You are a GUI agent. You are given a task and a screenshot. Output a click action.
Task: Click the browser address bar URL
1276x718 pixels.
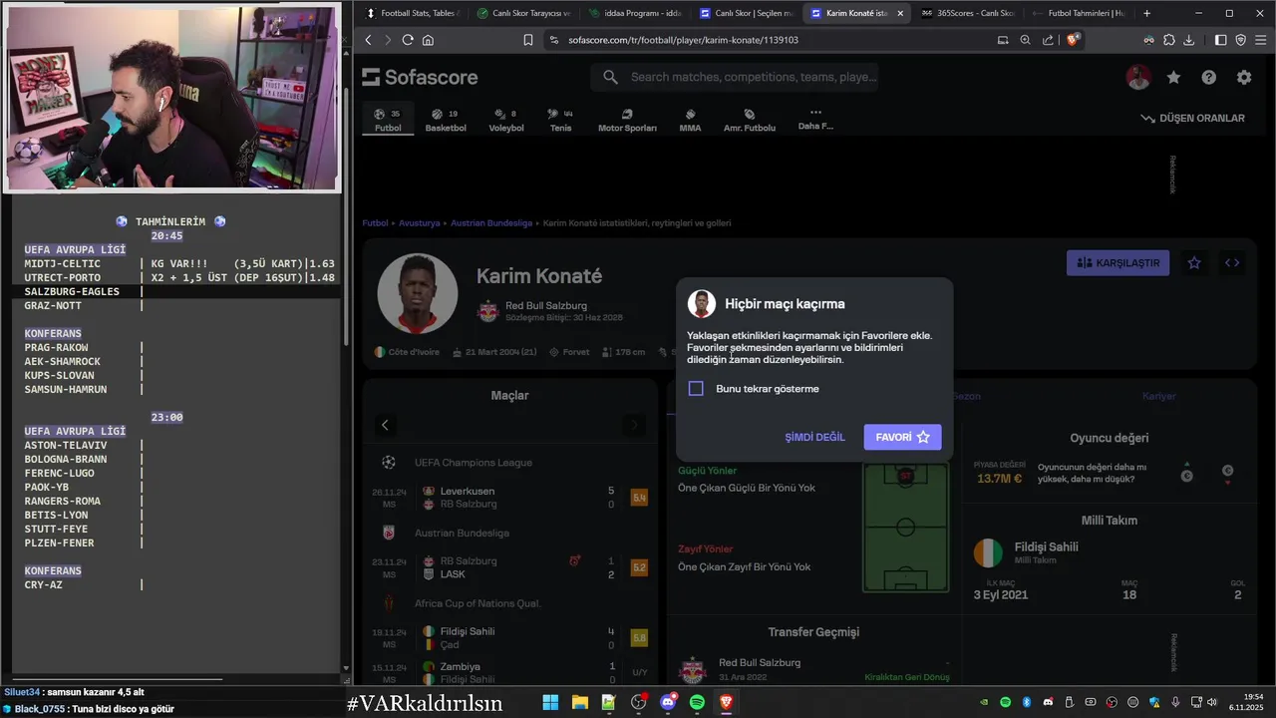point(683,40)
